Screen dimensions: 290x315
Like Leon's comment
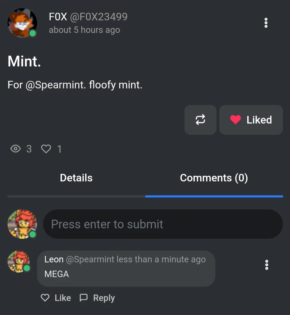tap(56, 298)
